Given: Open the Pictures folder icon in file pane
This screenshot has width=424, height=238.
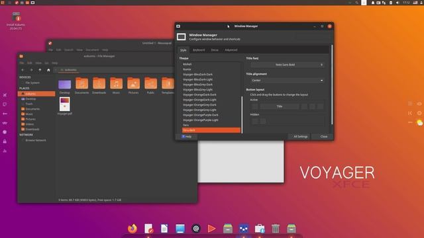Looking at the screenshot, I should click(x=133, y=83).
